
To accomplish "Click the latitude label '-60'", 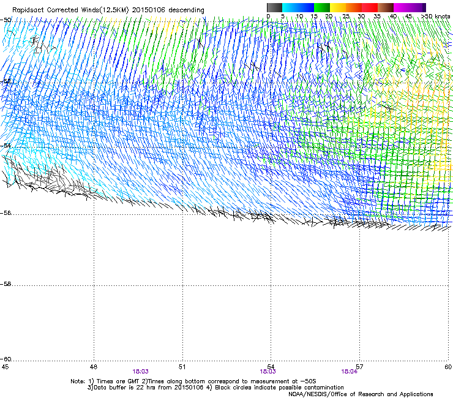I will 6,359.
